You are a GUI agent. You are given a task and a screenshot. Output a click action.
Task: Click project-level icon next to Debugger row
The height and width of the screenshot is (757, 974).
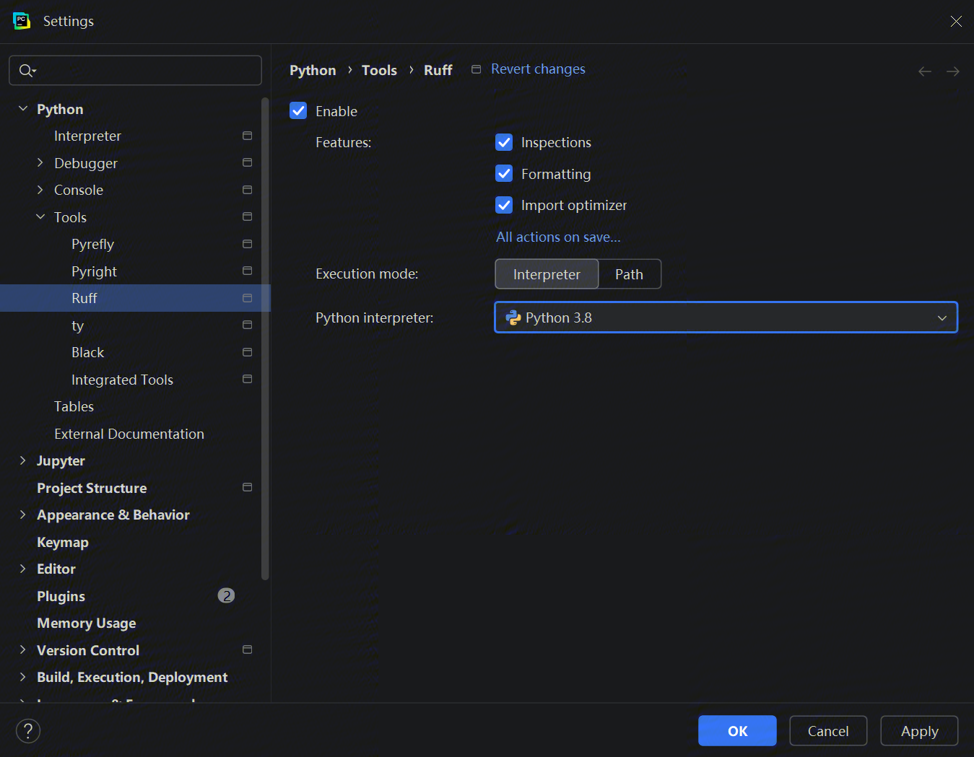pyautogui.click(x=247, y=163)
